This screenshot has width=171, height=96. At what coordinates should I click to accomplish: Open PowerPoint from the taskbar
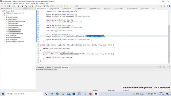[90, 94]
